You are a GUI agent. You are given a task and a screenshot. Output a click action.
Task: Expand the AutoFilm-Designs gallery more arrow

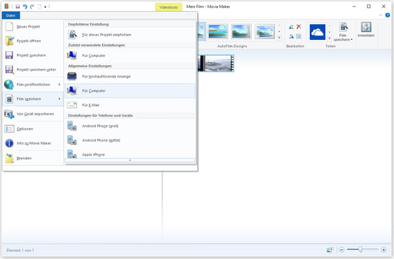coord(279,38)
